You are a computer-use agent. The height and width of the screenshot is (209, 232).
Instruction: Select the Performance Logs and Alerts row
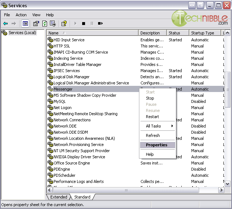click(135, 181)
